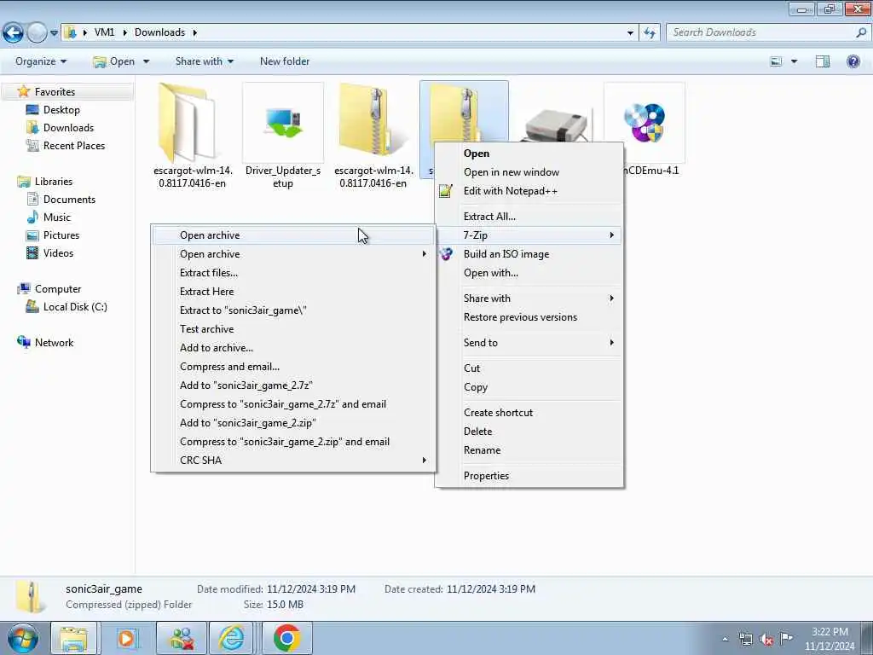Open the address bar history dropdown

630,33
